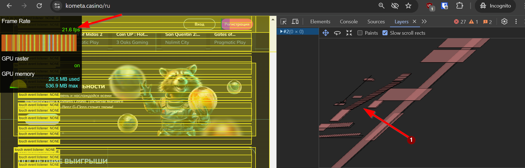The height and width of the screenshot is (168, 525).
Task: Click the reset transform icon
Action: 349,33
